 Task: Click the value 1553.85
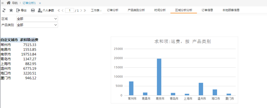tap(30, 49)
